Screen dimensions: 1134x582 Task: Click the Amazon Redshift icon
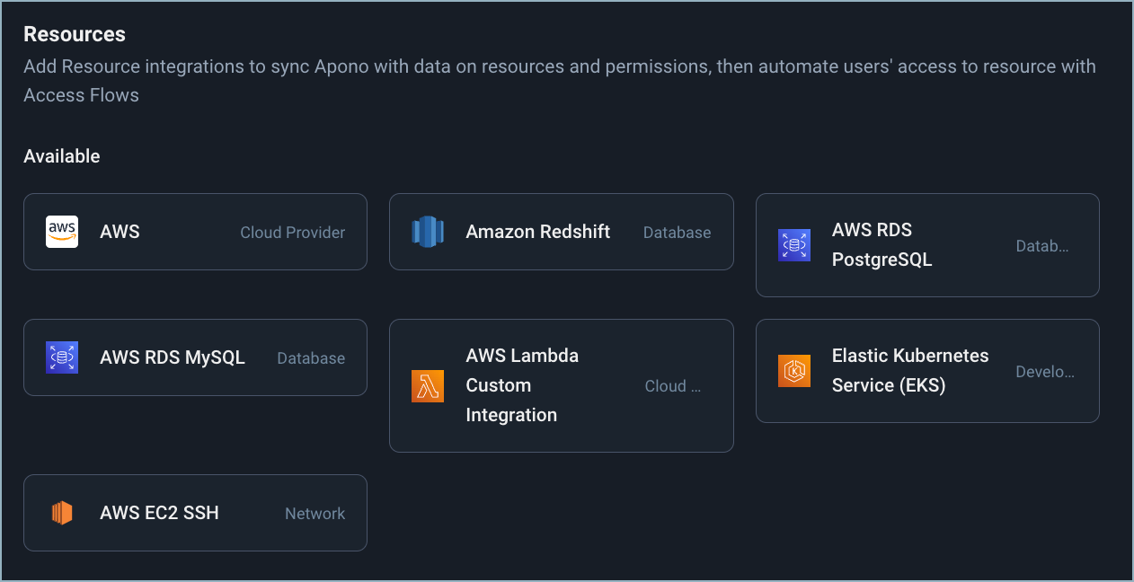(x=428, y=232)
